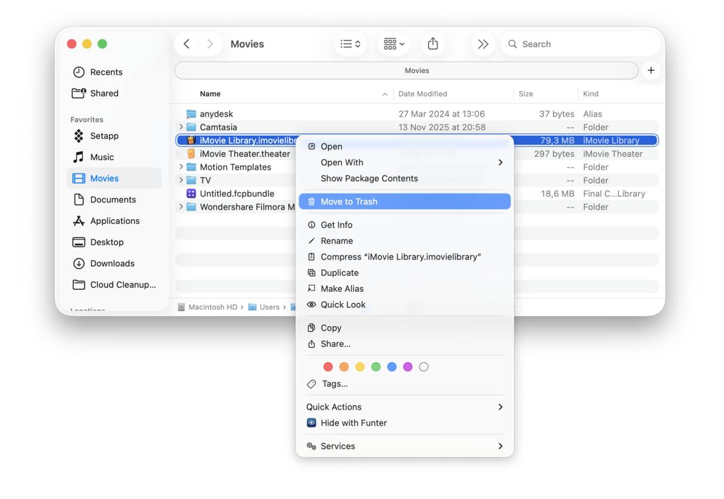Sort by the Kind column header
Viewport: 724px width, 499px height.
[591, 93]
